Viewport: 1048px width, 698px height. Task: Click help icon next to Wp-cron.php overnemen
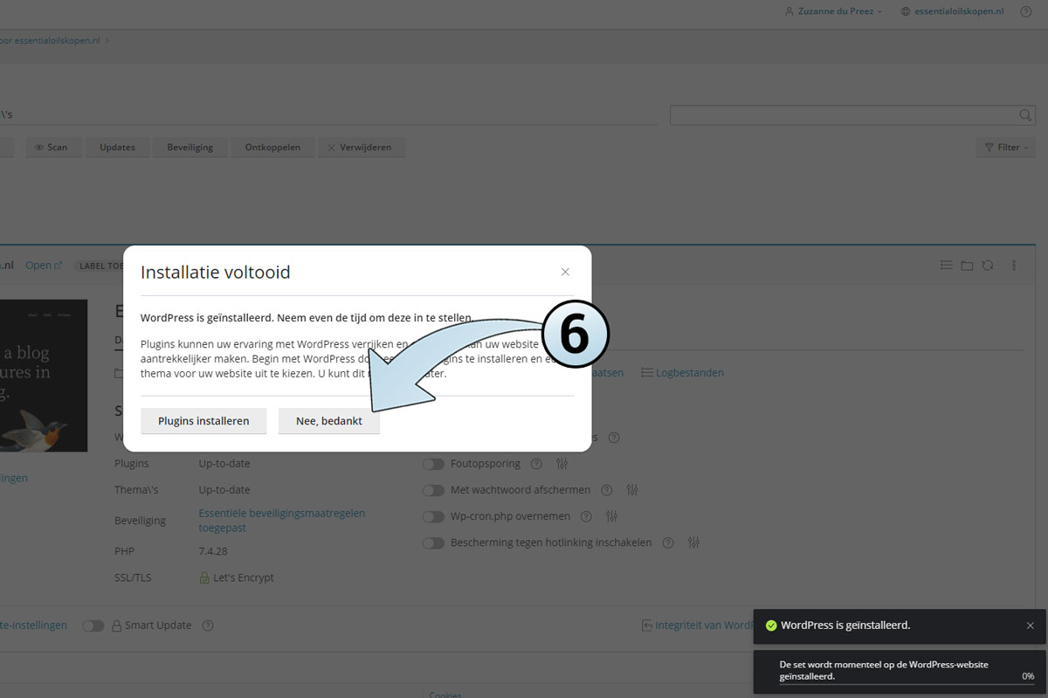coord(587,516)
